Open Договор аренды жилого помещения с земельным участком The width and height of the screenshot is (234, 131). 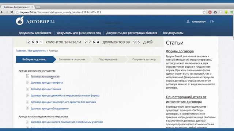(x=67, y=122)
